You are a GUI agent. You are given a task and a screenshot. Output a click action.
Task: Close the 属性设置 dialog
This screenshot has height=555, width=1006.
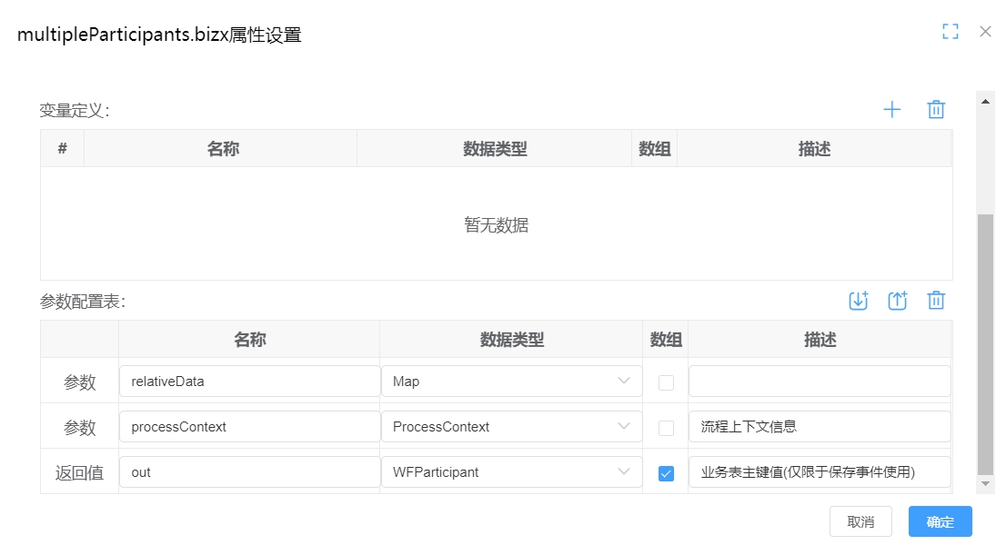tap(985, 31)
